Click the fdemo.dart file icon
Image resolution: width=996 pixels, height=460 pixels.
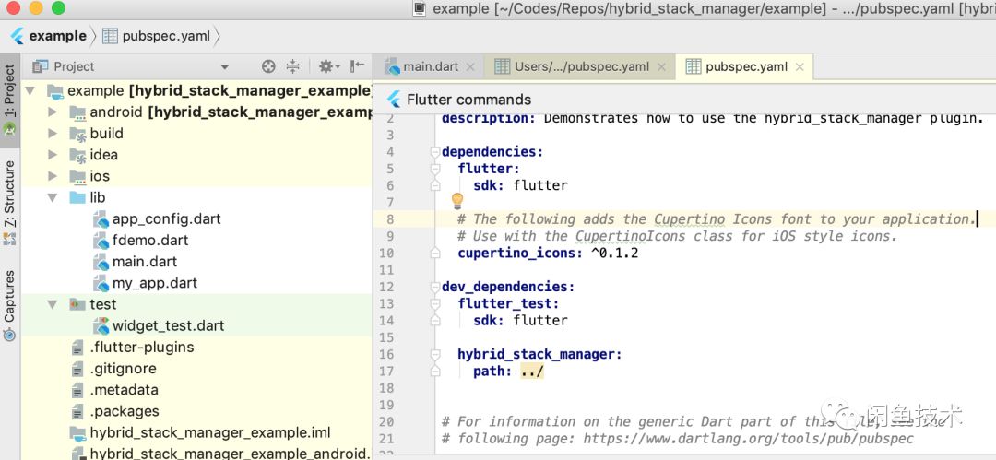(101, 241)
